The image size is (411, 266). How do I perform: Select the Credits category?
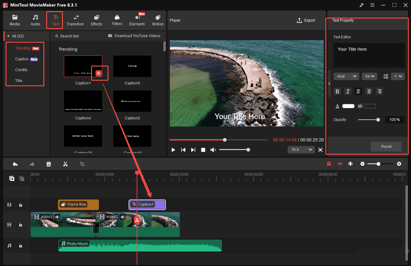pyautogui.click(x=21, y=70)
